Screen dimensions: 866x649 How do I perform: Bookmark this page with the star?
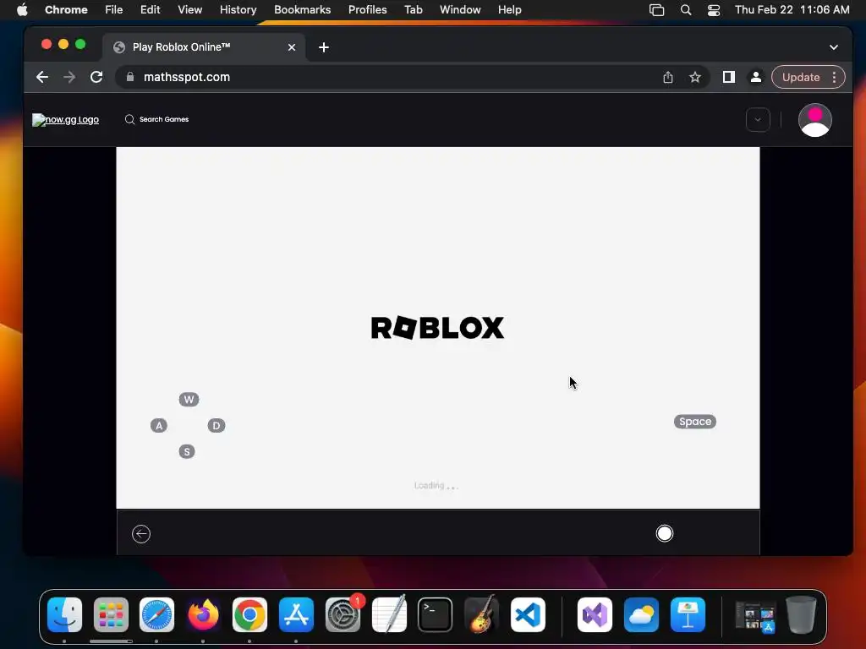[695, 77]
